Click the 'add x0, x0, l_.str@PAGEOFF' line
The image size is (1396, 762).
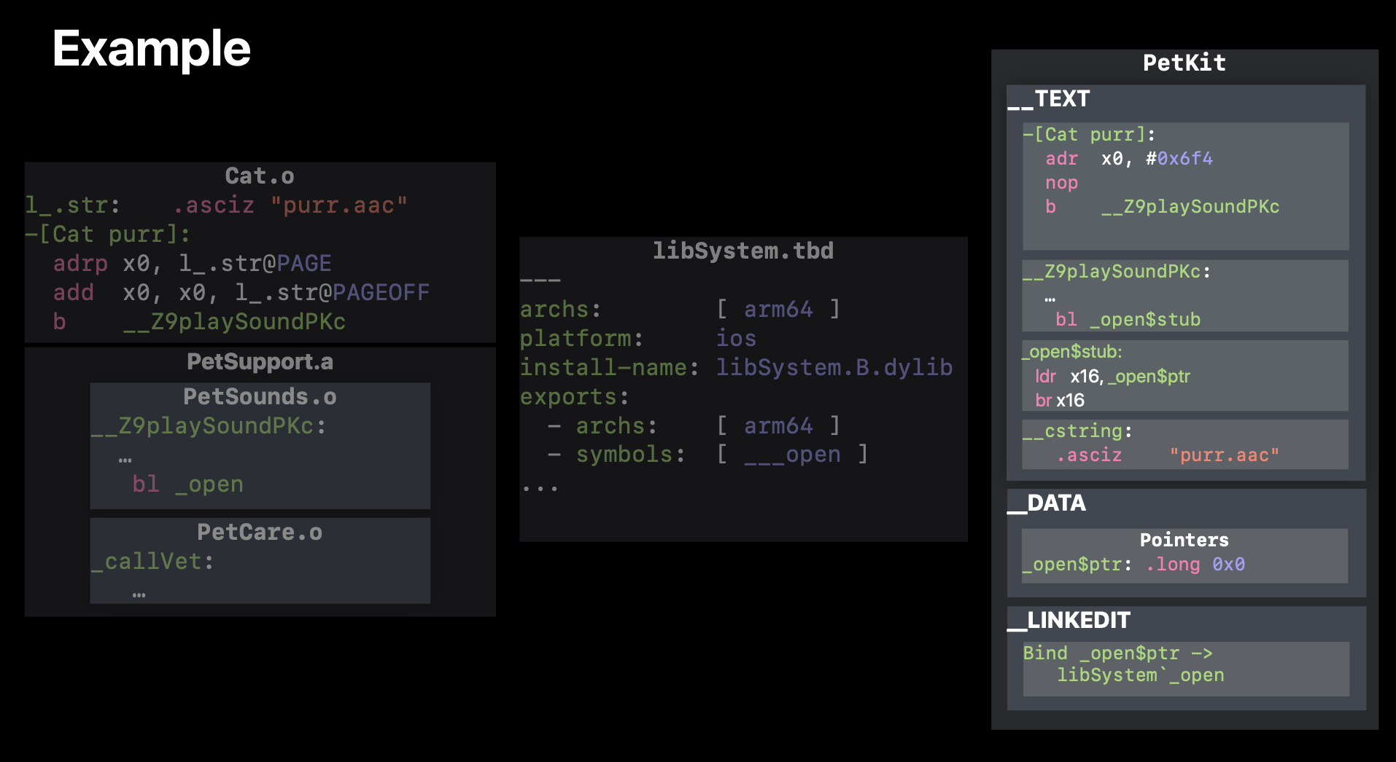(x=241, y=292)
